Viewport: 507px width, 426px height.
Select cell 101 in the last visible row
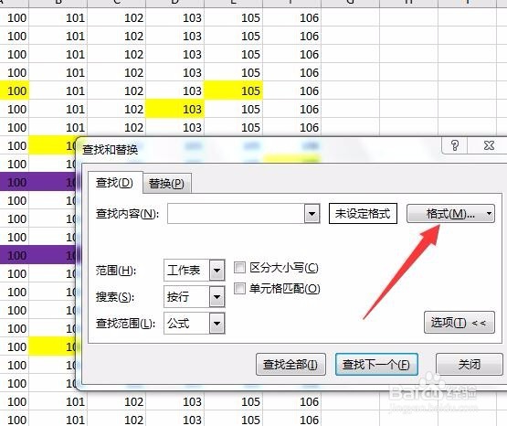pos(58,420)
